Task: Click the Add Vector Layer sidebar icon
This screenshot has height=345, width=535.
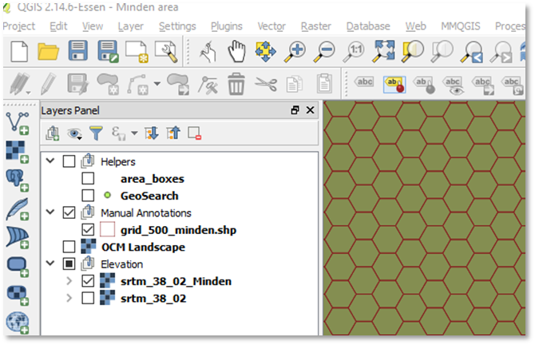Action: tap(17, 122)
